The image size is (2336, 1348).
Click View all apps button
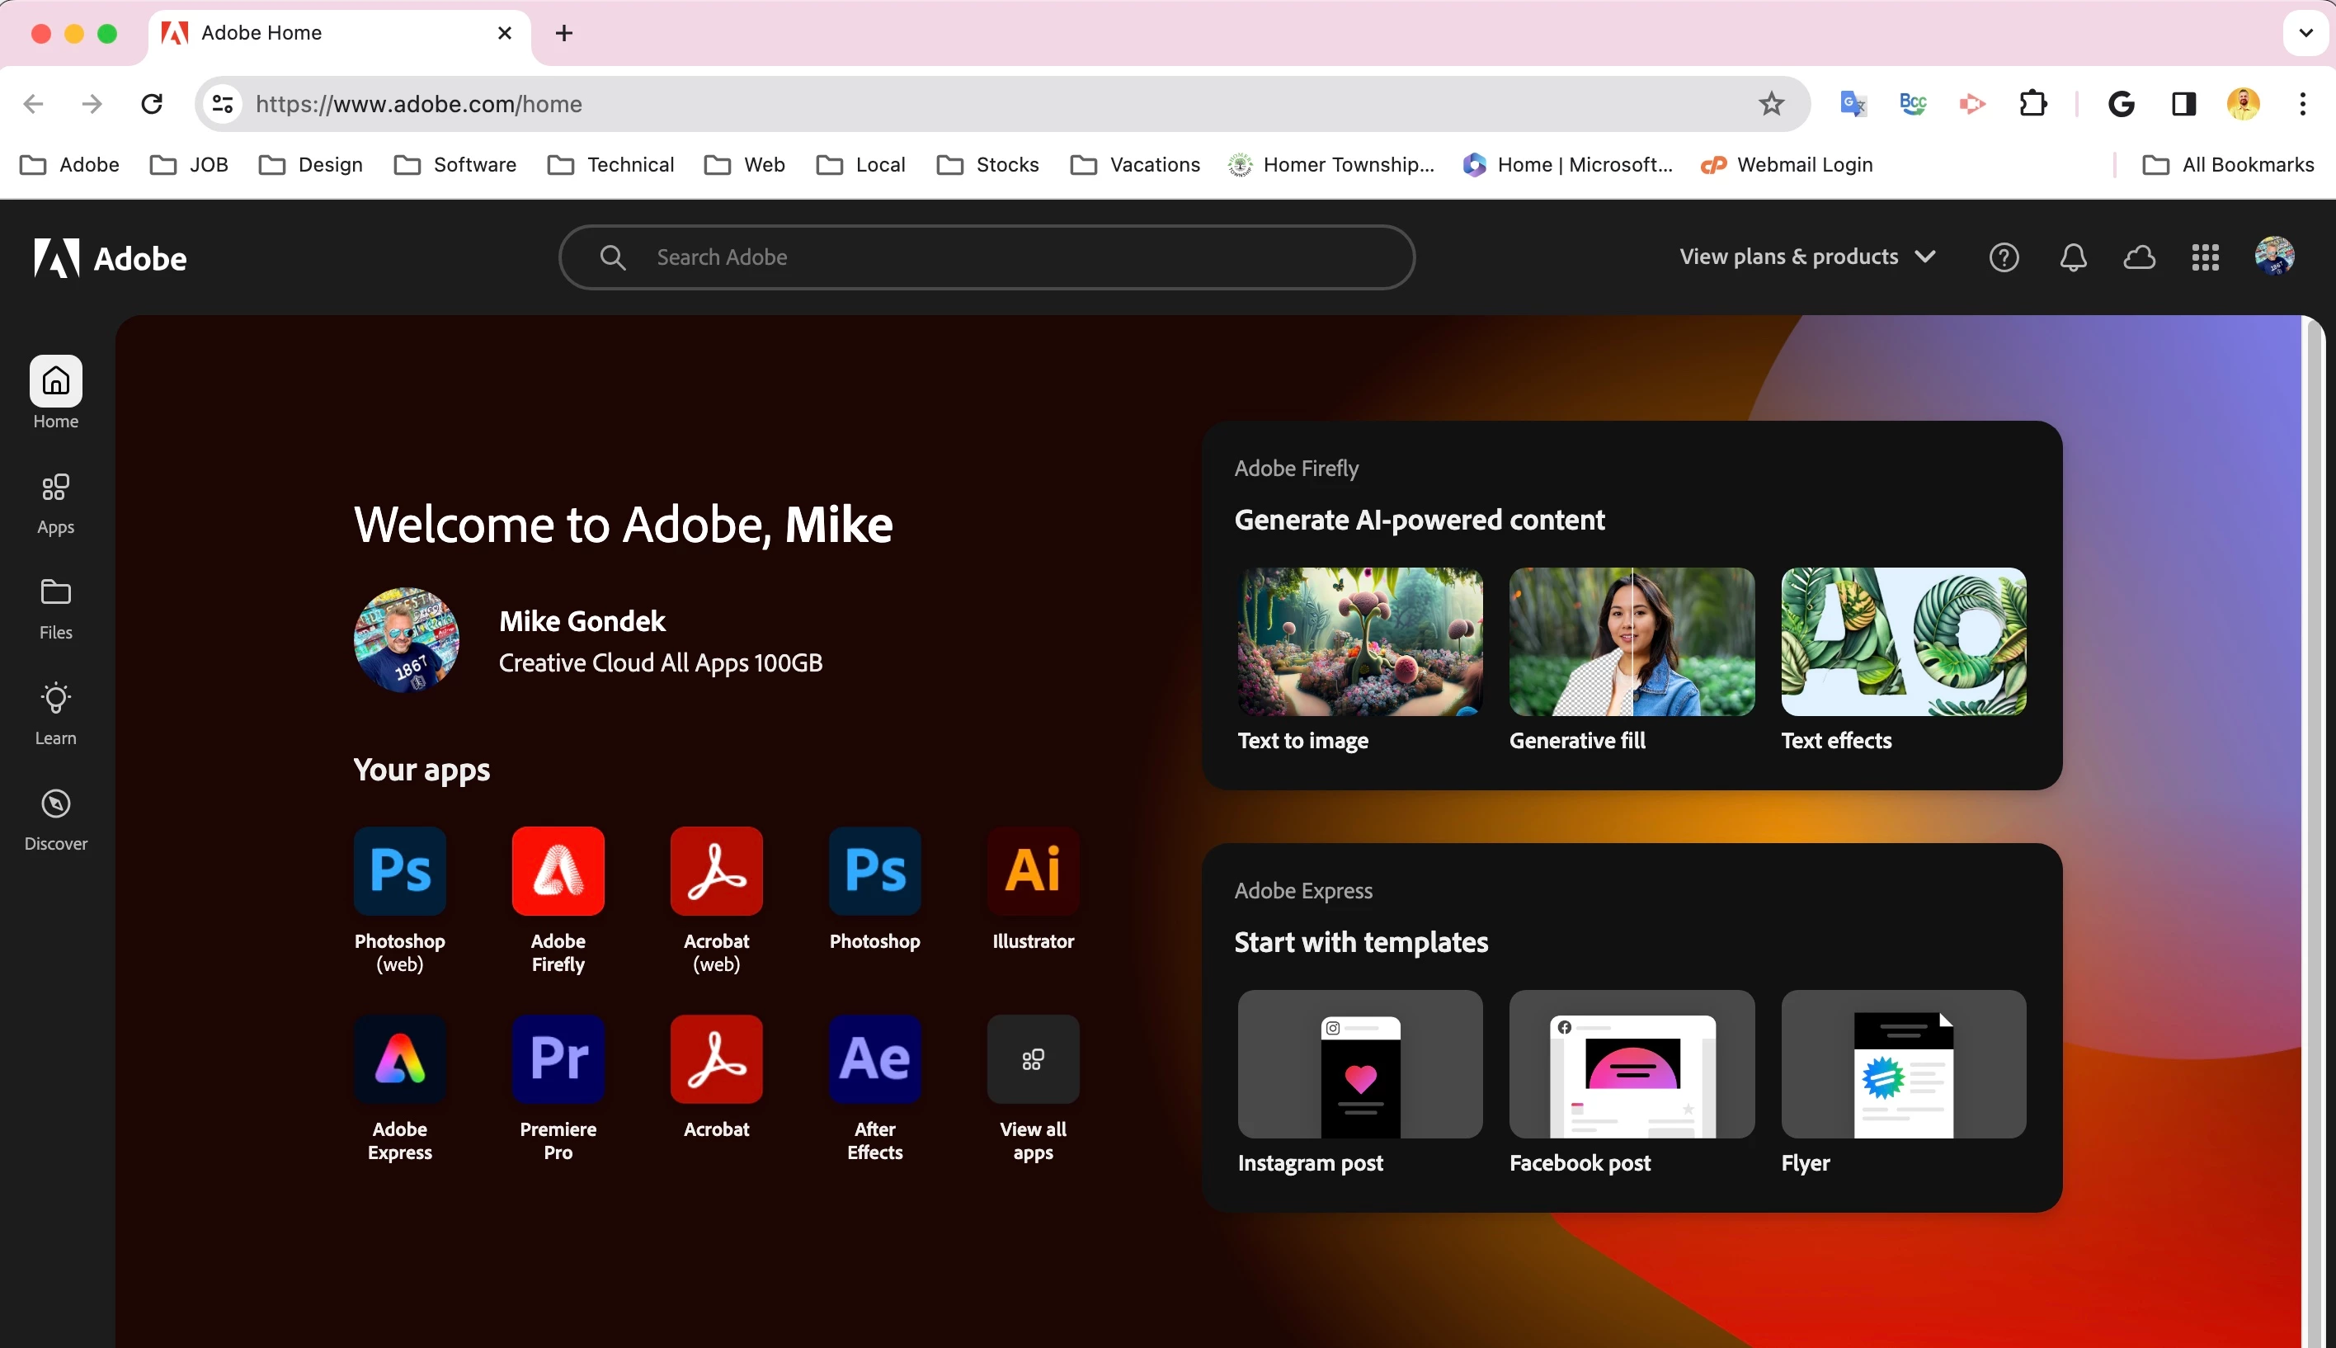(1032, 1058)
